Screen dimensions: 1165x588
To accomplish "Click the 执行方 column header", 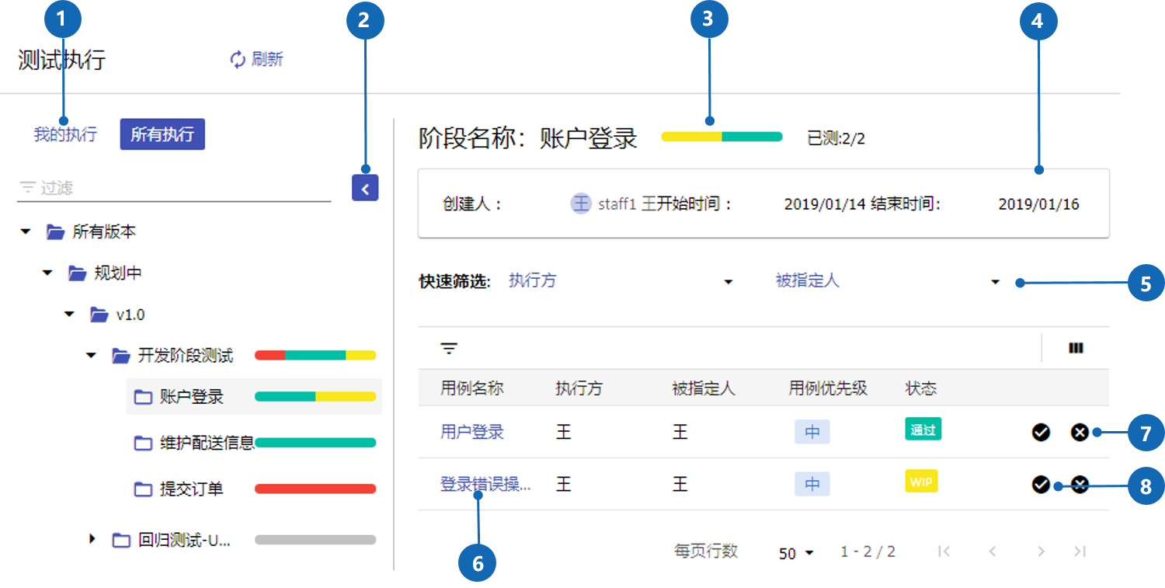I will (x=579, y=388).
